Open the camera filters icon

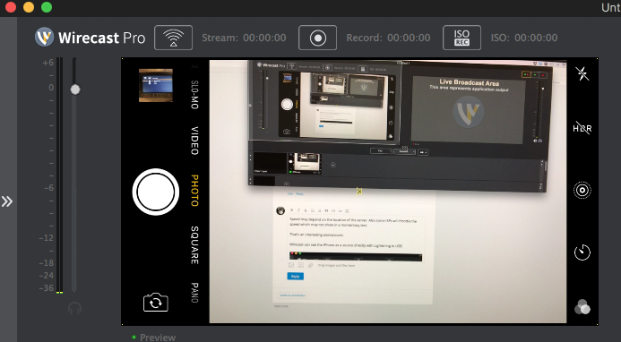point(582,307)
